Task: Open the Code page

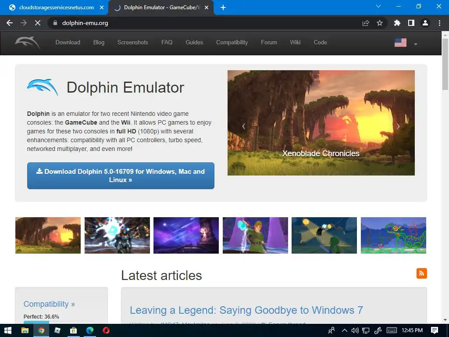Action: click(320, 43)
